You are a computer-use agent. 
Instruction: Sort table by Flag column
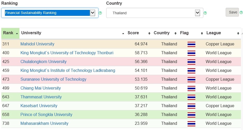point(191,33)
